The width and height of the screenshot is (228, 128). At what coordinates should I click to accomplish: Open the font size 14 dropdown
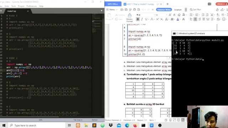point(166,15)
